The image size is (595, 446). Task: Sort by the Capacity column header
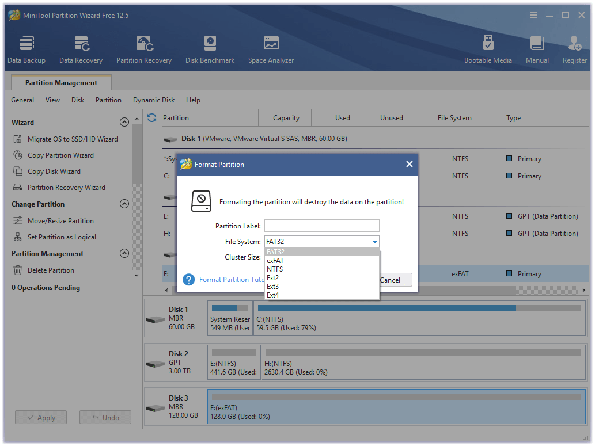pyautogui.click(x=286, y=118)
